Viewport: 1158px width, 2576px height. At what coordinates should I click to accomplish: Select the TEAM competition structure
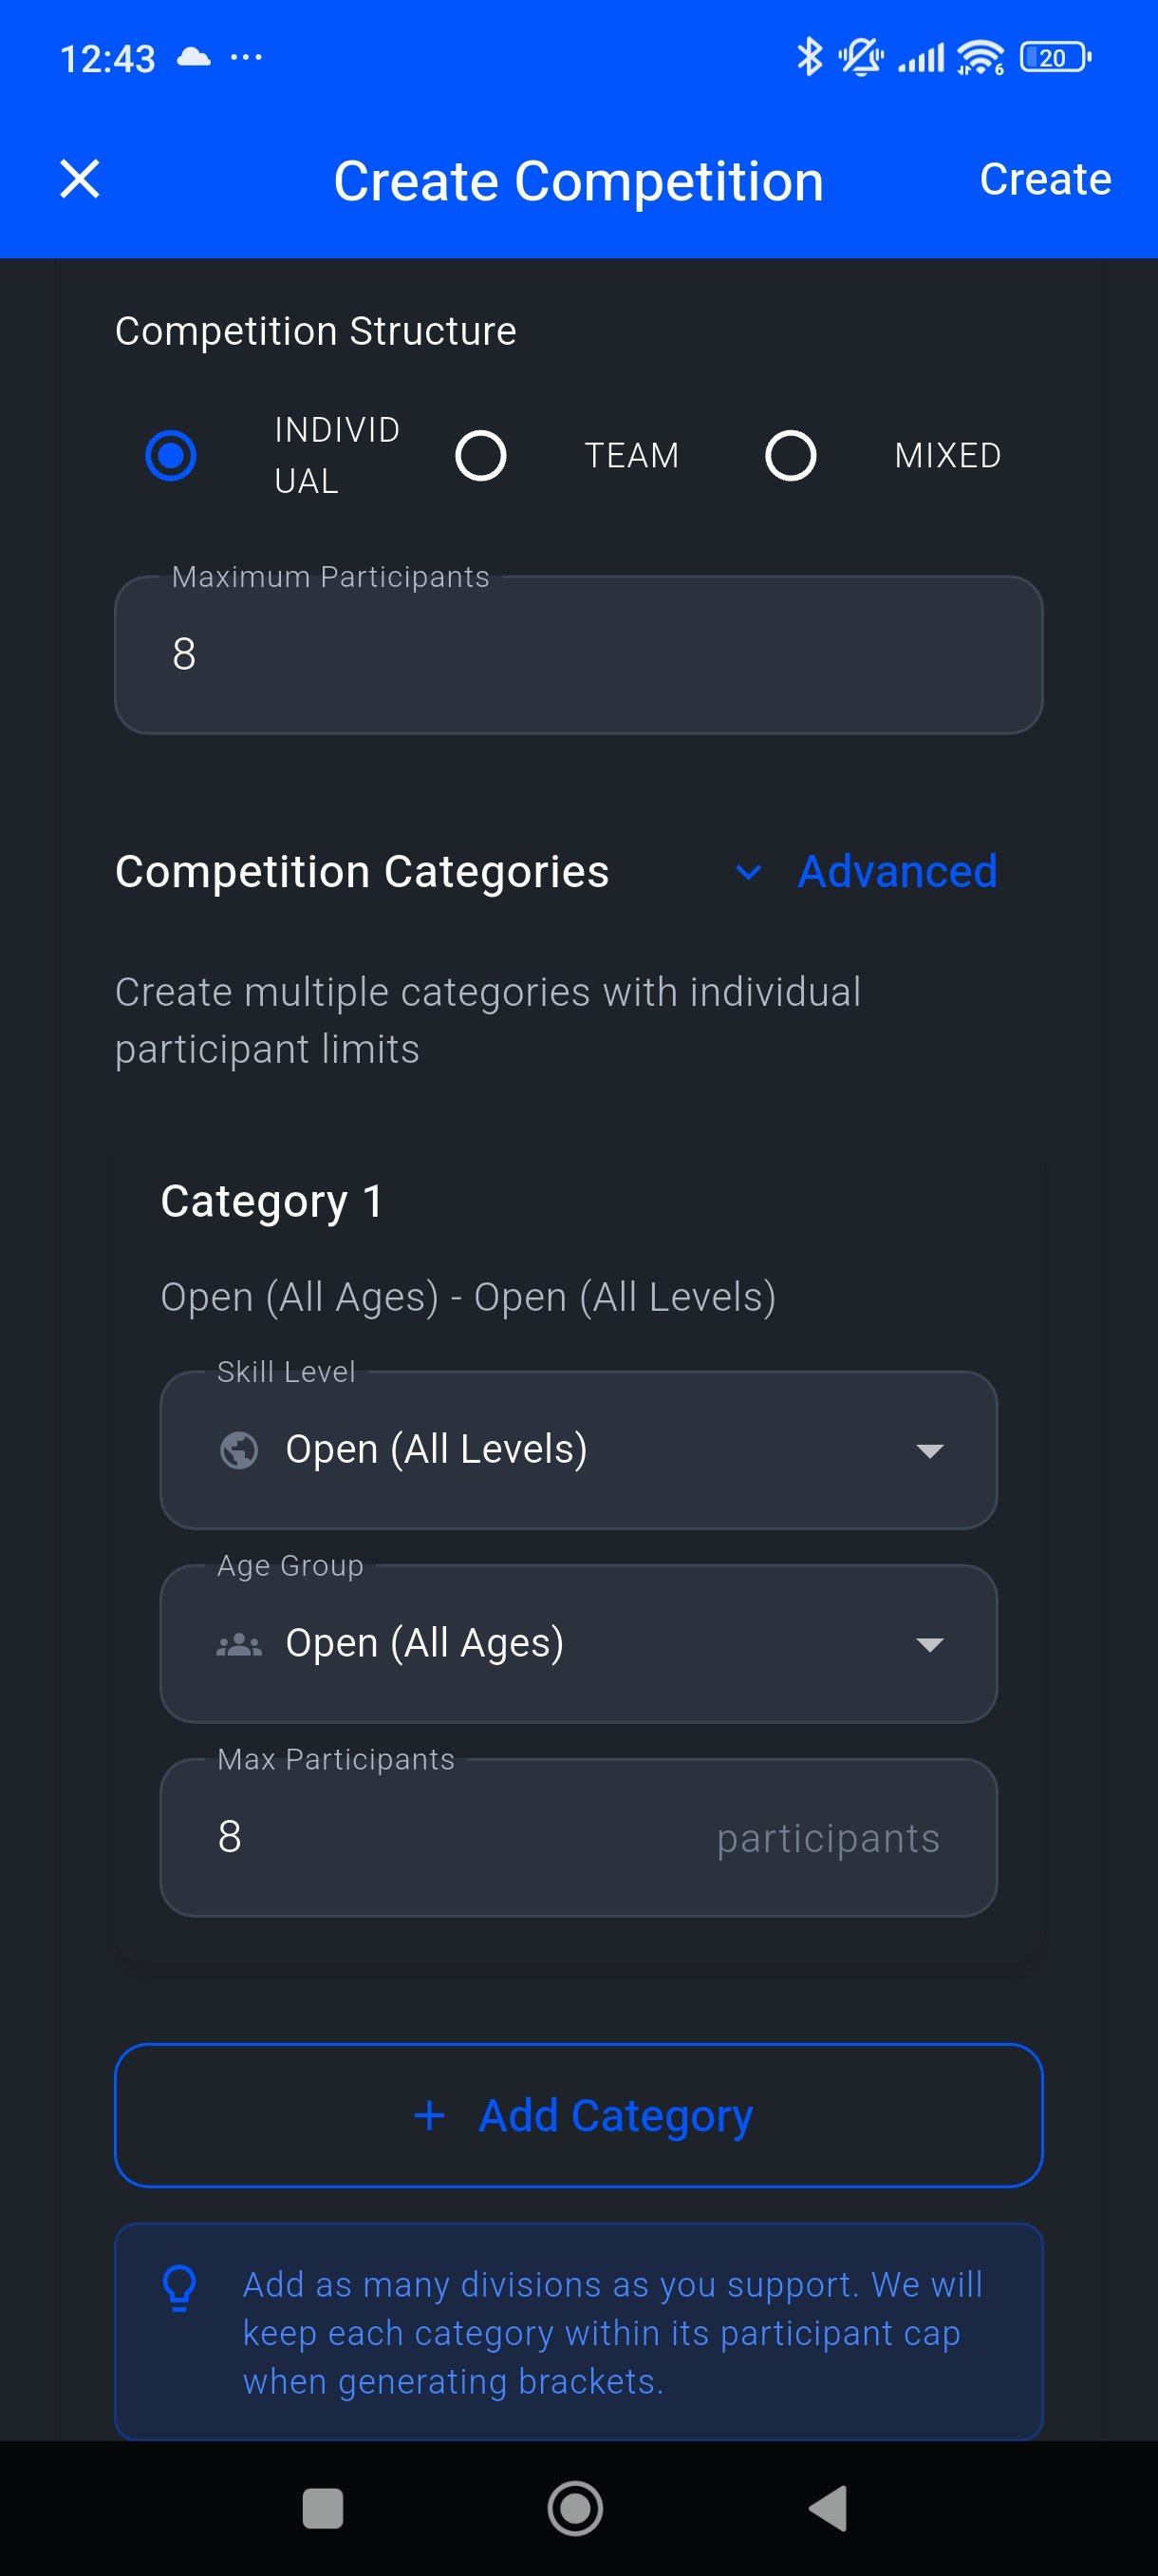click(x=480, y=455)
